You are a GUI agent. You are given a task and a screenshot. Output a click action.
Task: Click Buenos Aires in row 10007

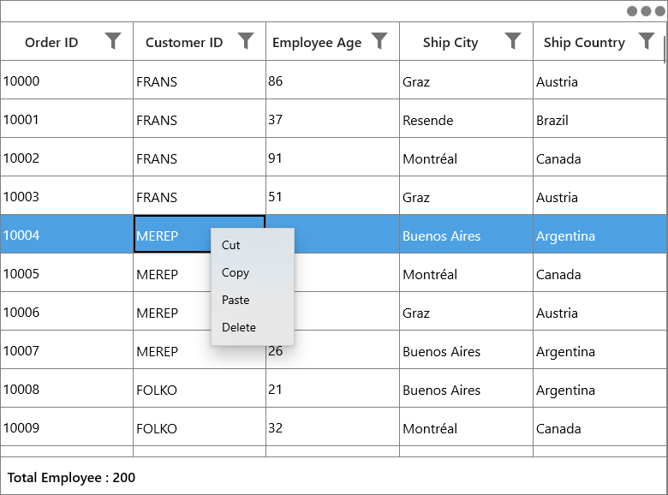coord(441,351)
